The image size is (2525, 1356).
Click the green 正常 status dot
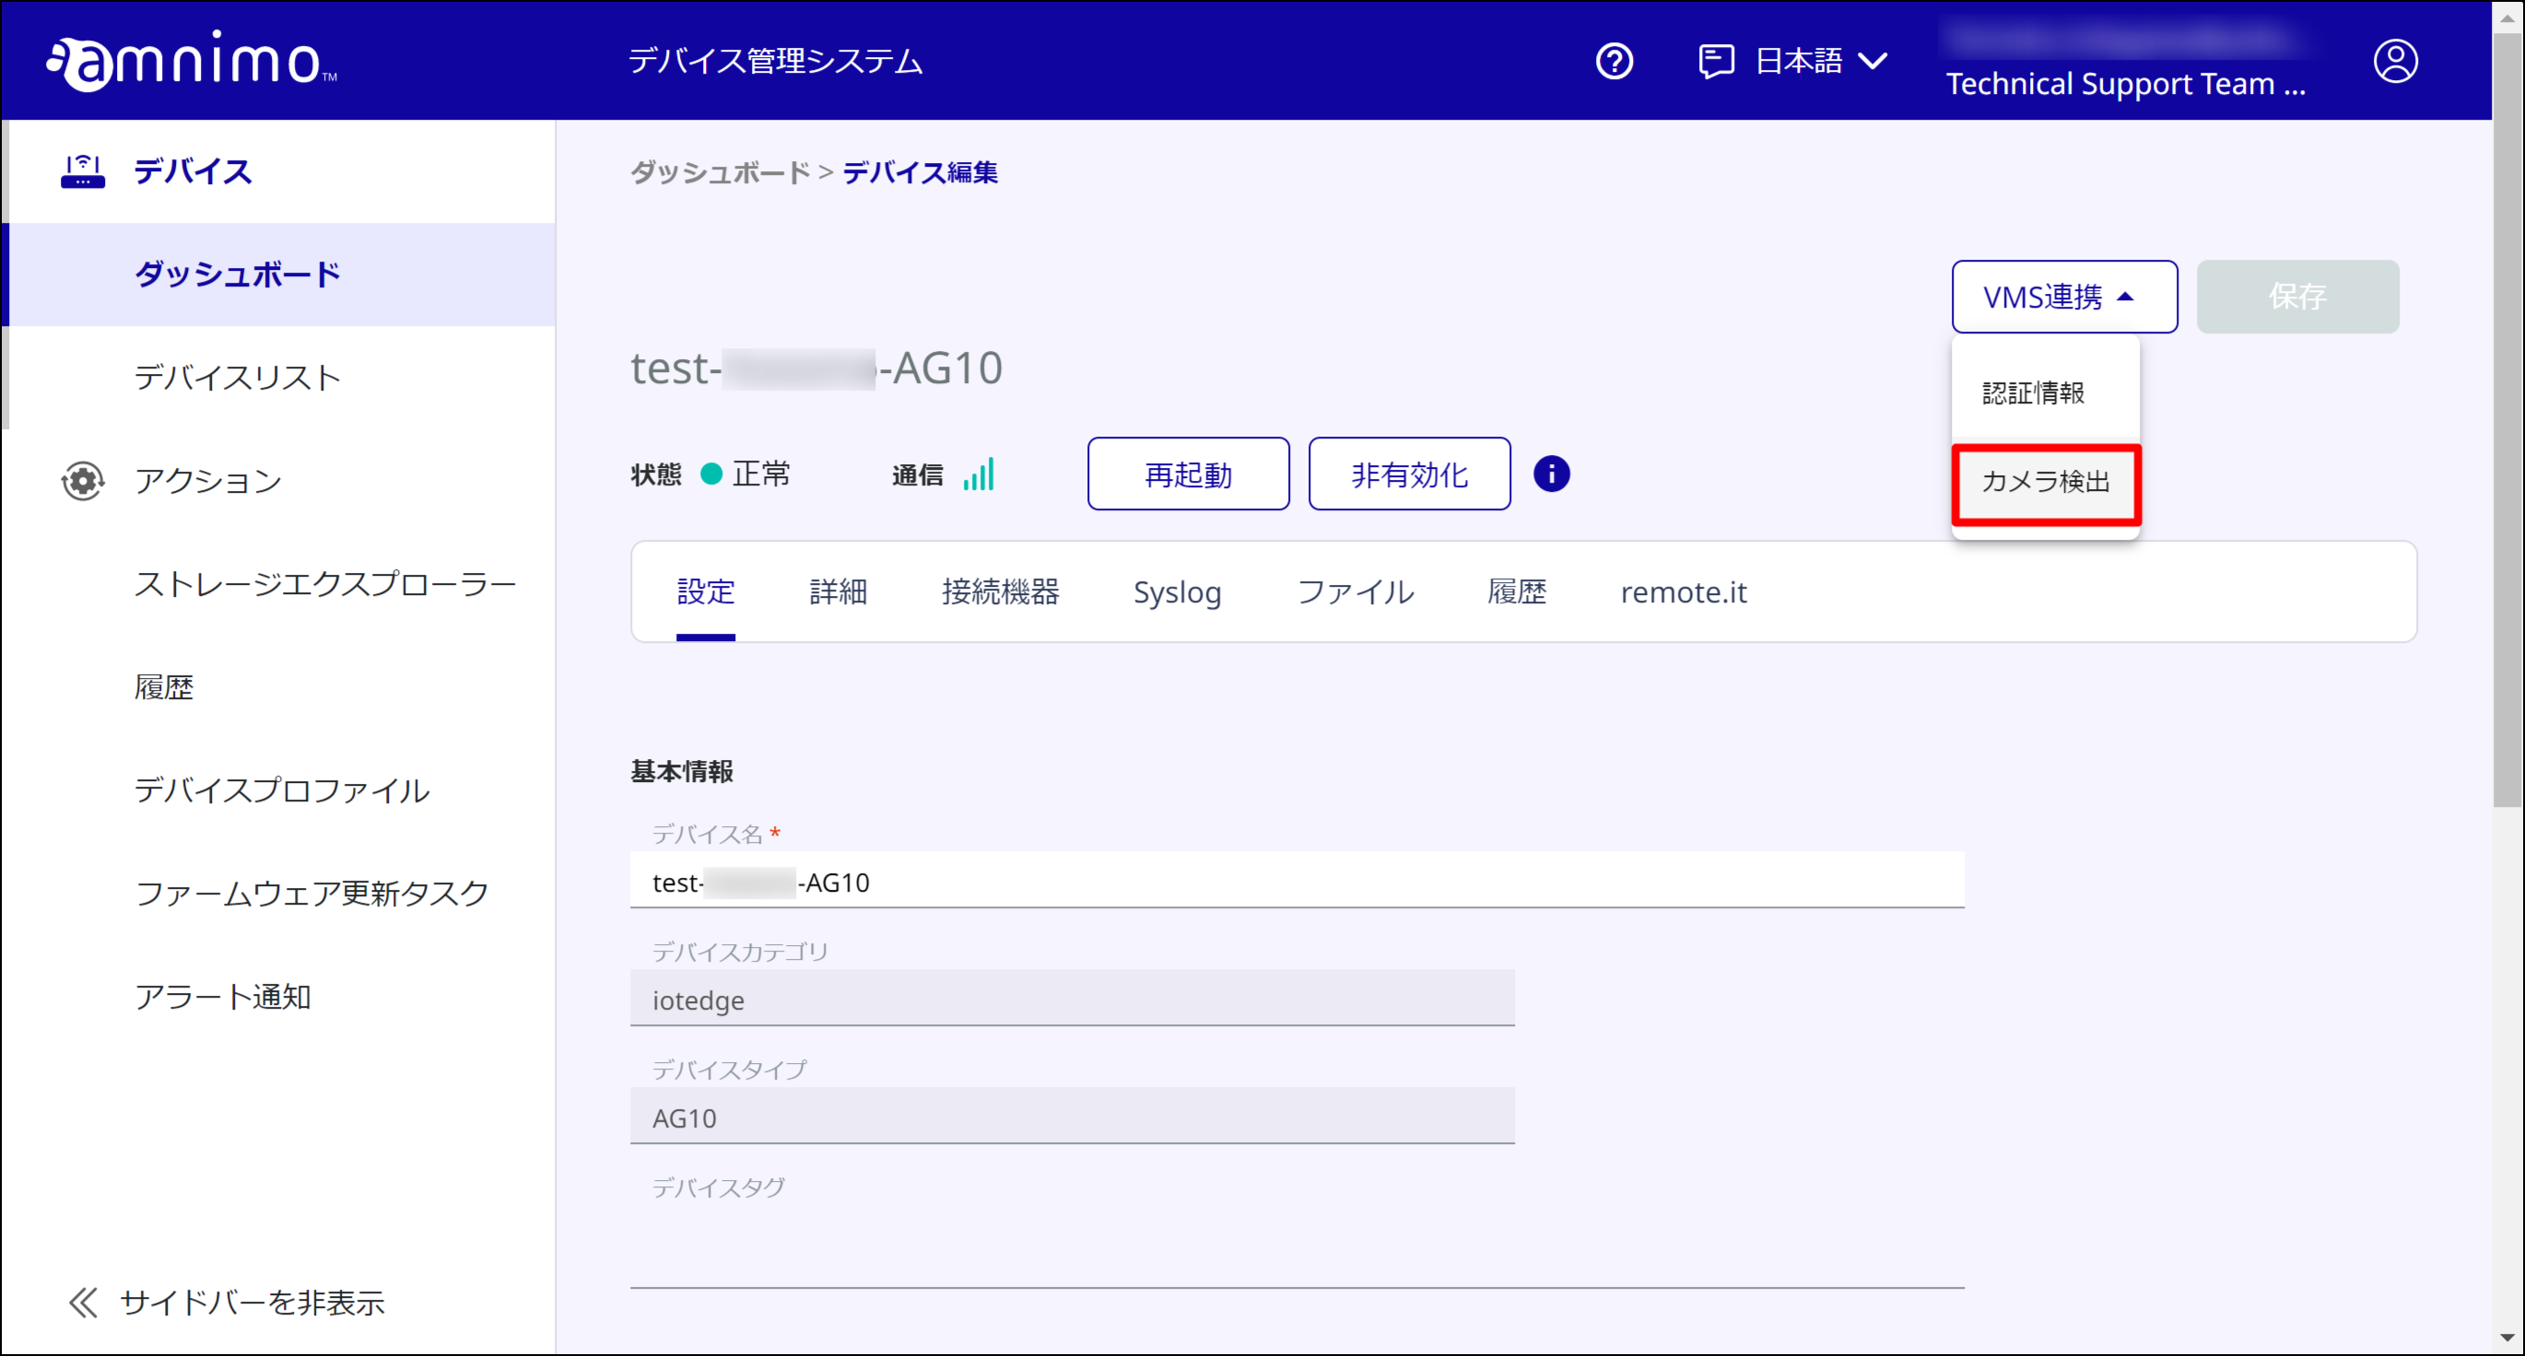click(711, 474)
